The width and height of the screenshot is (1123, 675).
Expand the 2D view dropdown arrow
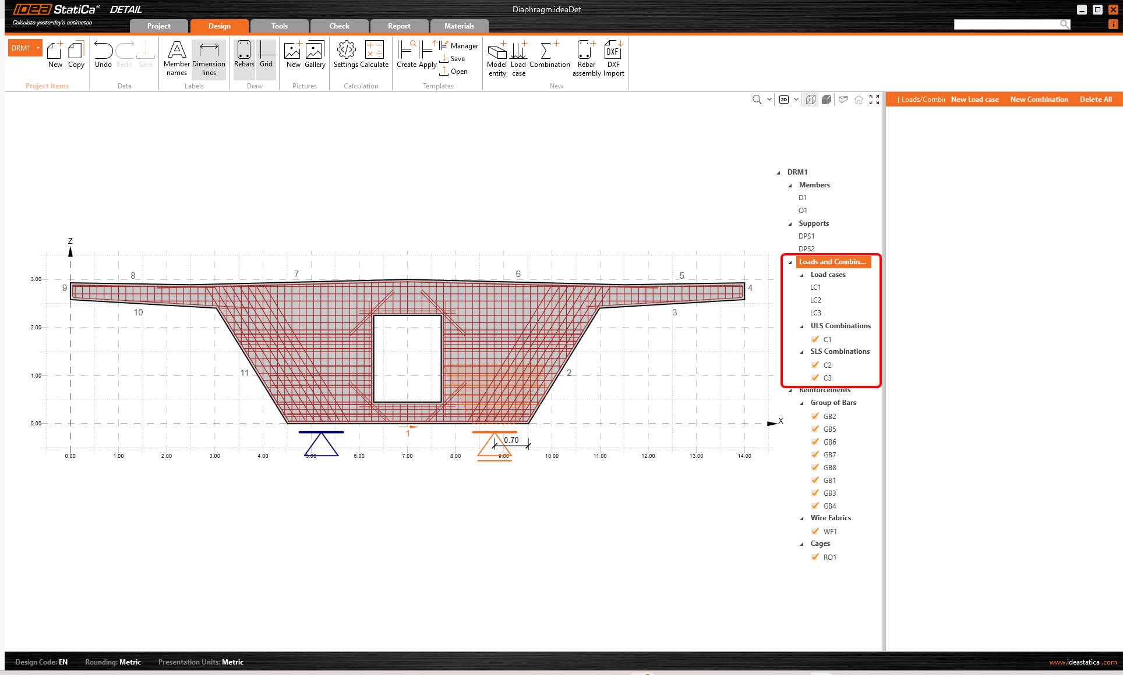796,100
